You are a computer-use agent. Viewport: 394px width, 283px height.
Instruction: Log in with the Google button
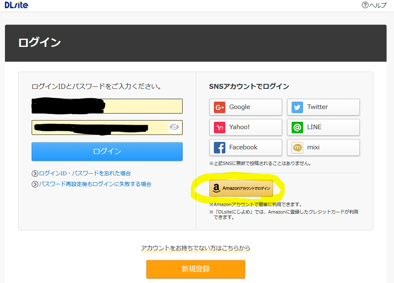click(246, 107)
